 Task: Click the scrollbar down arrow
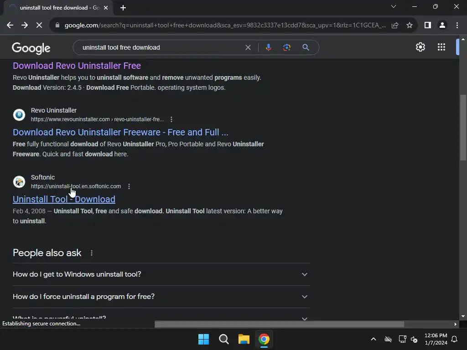(463, 316)
